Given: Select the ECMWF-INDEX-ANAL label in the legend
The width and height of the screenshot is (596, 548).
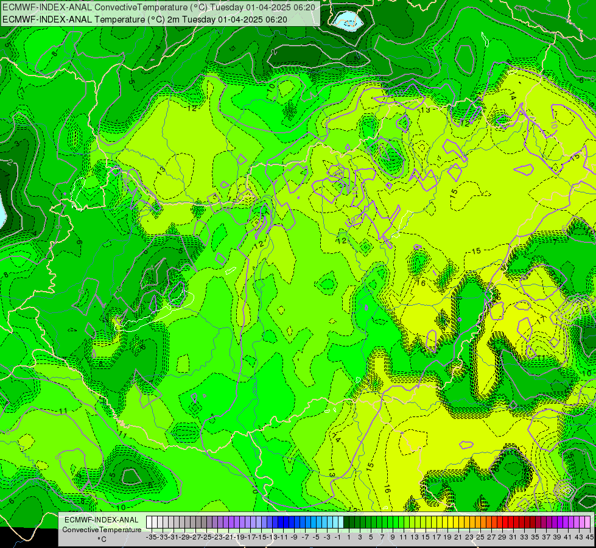Looking at the screenshot, I should (102, 520).
